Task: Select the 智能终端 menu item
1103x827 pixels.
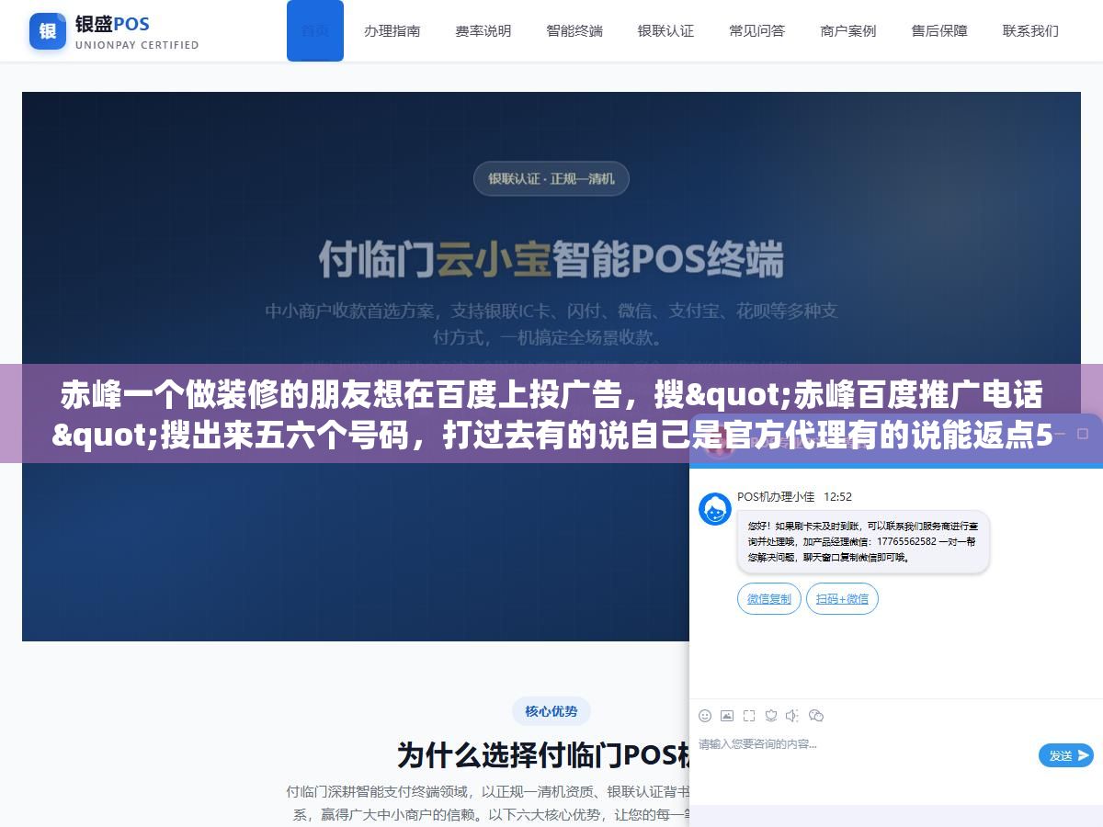Action: pos(574,30)
